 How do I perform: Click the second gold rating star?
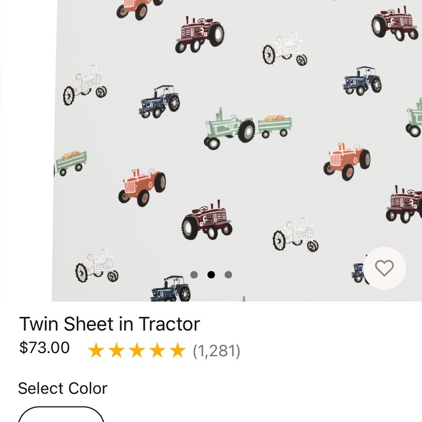[118, 350]
